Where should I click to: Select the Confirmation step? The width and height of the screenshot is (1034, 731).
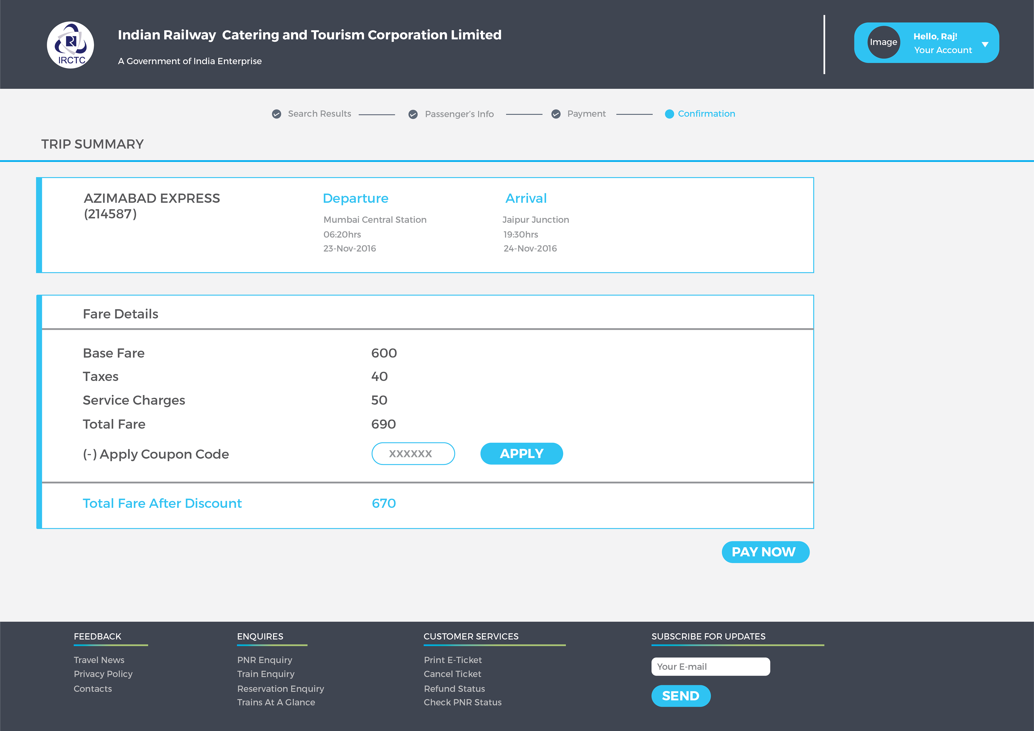tap(706, 114)
